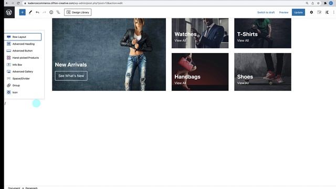The width and height of the screenshot is (336, 189).
Task: Reload the browser page
Action: pyautogui.click(x=18, y=3)
